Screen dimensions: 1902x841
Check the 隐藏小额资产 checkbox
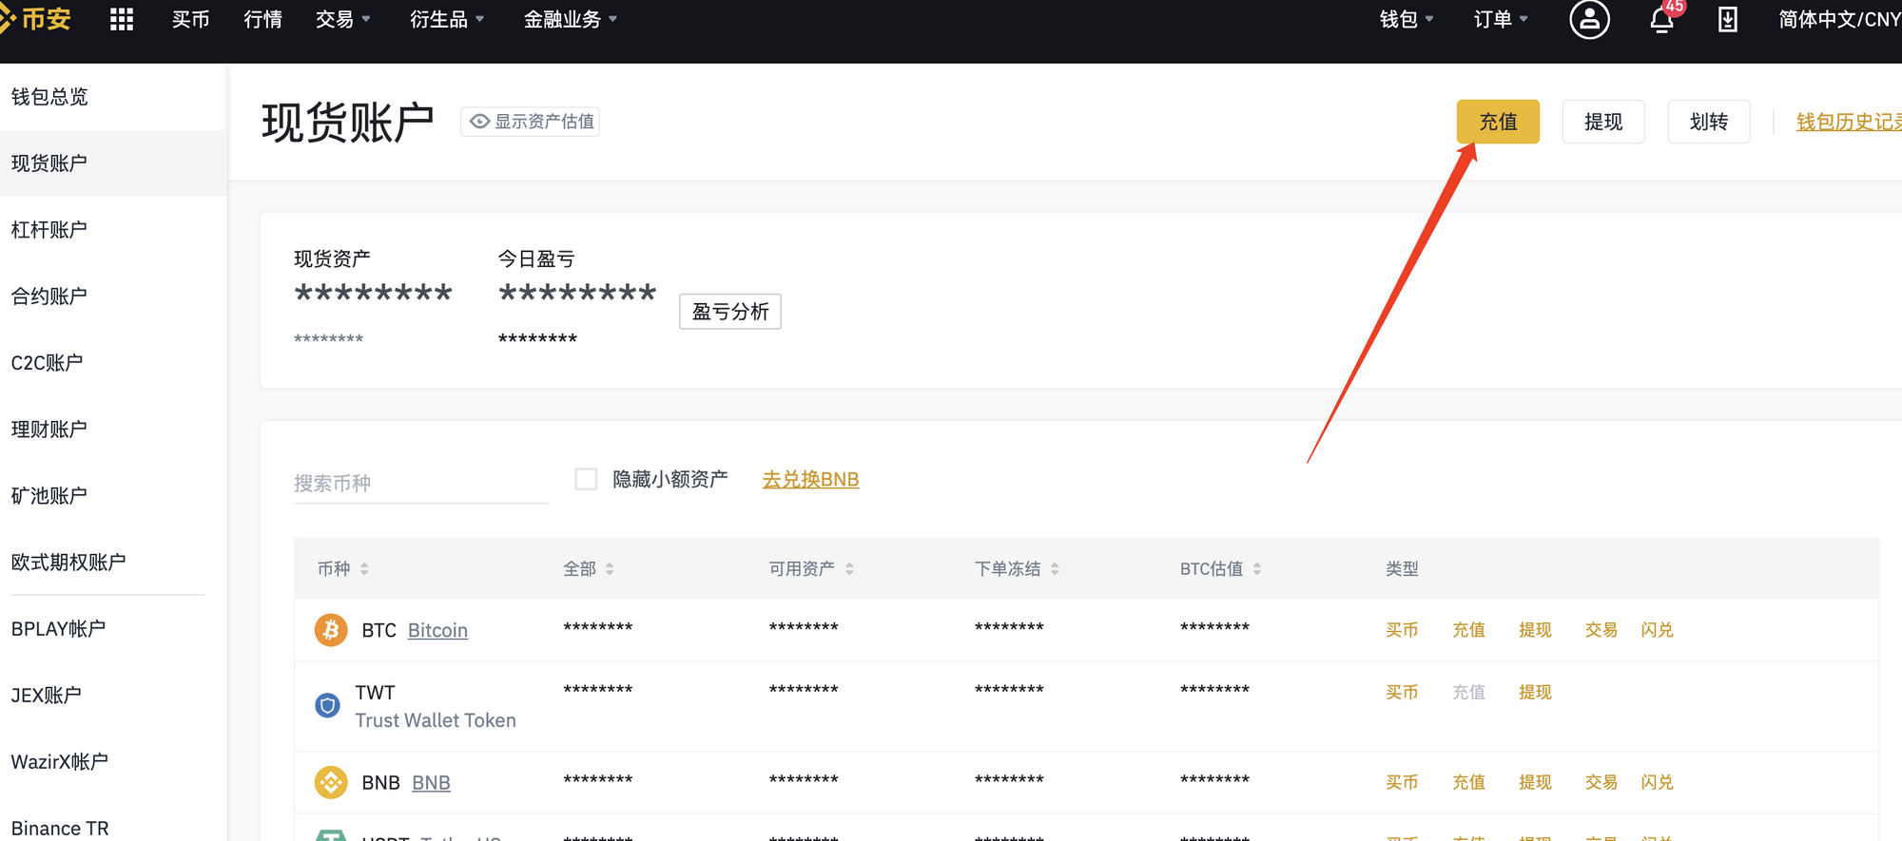tap(586, 479)
